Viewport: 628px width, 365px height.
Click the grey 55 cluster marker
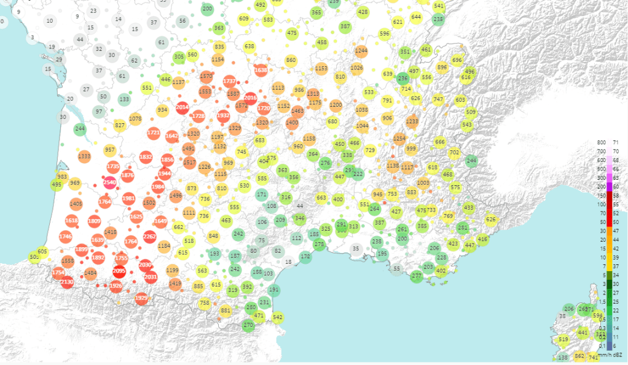pyautogui.click(x=397, y=269)
